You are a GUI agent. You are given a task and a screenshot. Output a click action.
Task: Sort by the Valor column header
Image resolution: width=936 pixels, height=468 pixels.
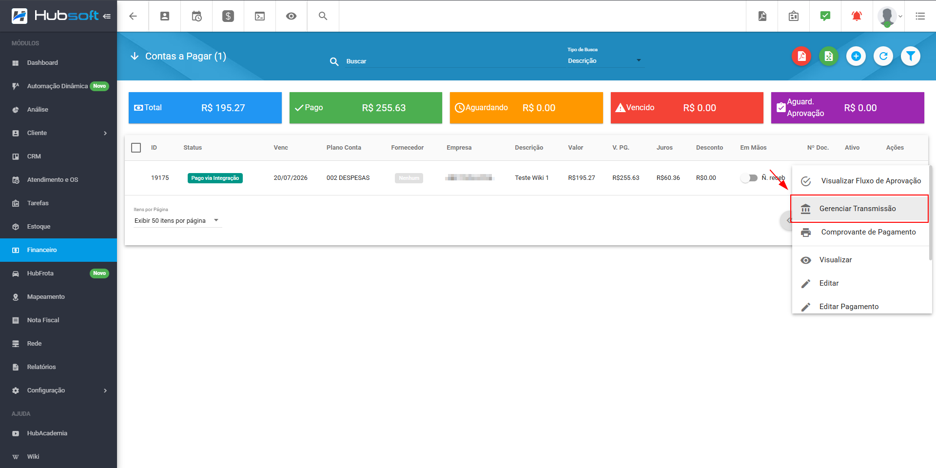click(x=576, y=148)
